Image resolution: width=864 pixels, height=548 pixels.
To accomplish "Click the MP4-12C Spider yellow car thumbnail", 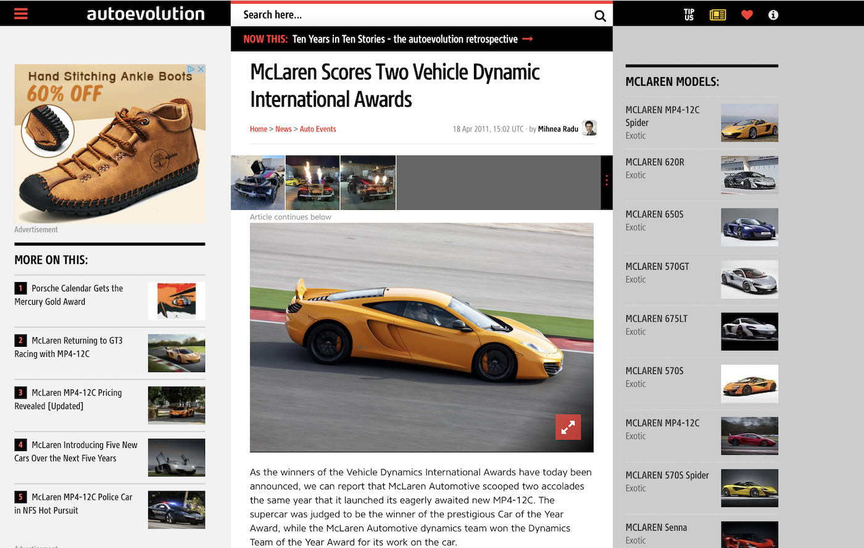I will pos(749,123).
